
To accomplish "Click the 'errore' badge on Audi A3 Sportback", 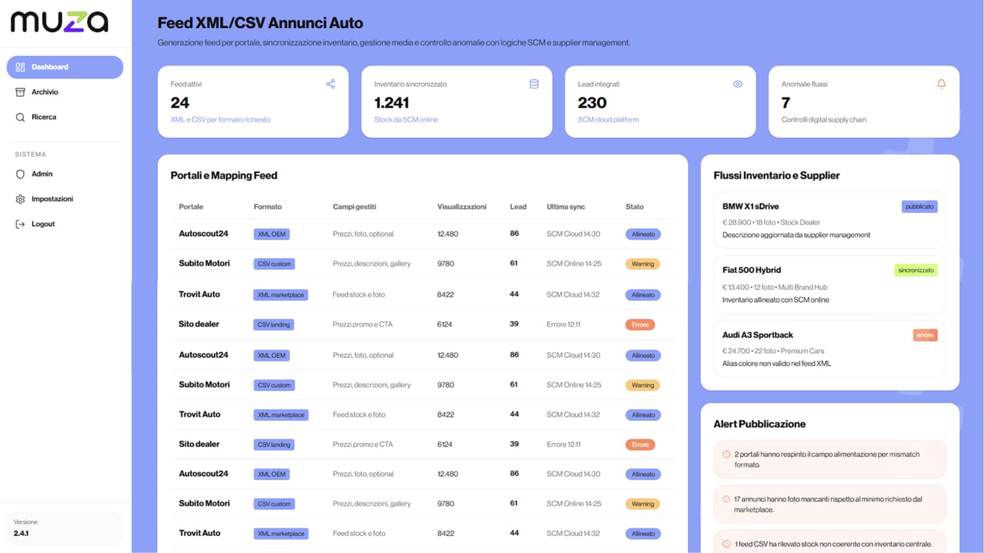I will coord(925,335).
